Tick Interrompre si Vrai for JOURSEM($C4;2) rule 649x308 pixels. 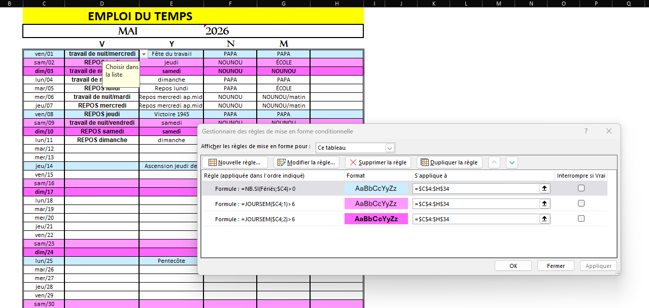click(x=581, y=219)
